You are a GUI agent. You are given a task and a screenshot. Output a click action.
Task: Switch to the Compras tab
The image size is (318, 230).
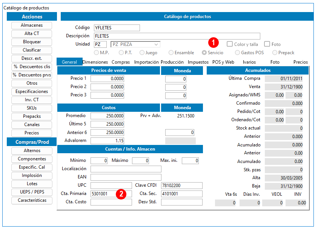pos(121,62)
